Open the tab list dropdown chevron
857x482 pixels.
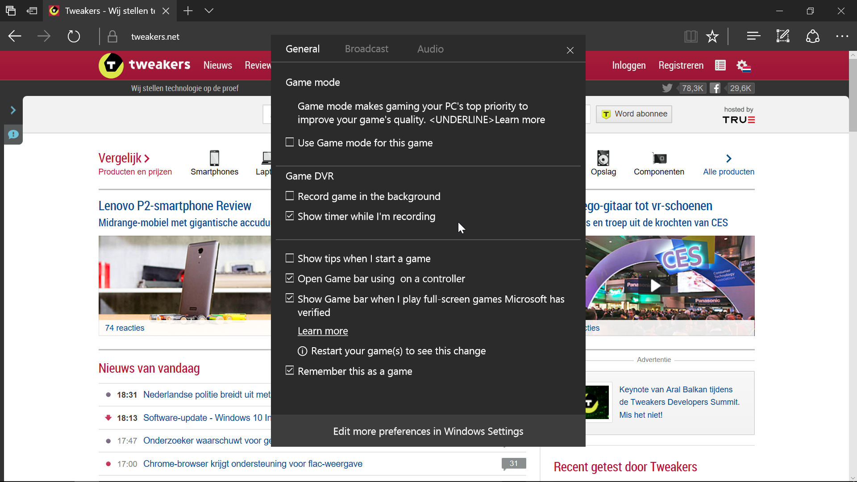point(209,11)
